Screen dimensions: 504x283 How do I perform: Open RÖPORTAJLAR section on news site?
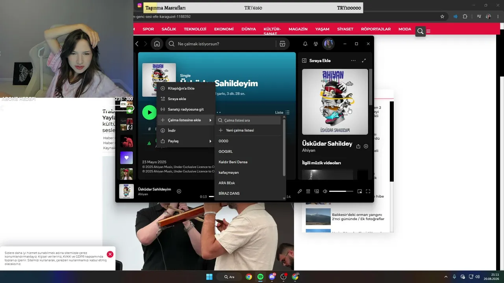tap(376, 29)
